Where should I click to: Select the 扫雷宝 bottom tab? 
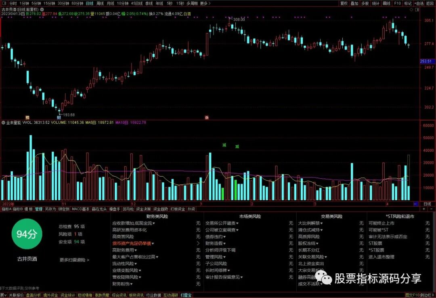[x=186, y=295]
